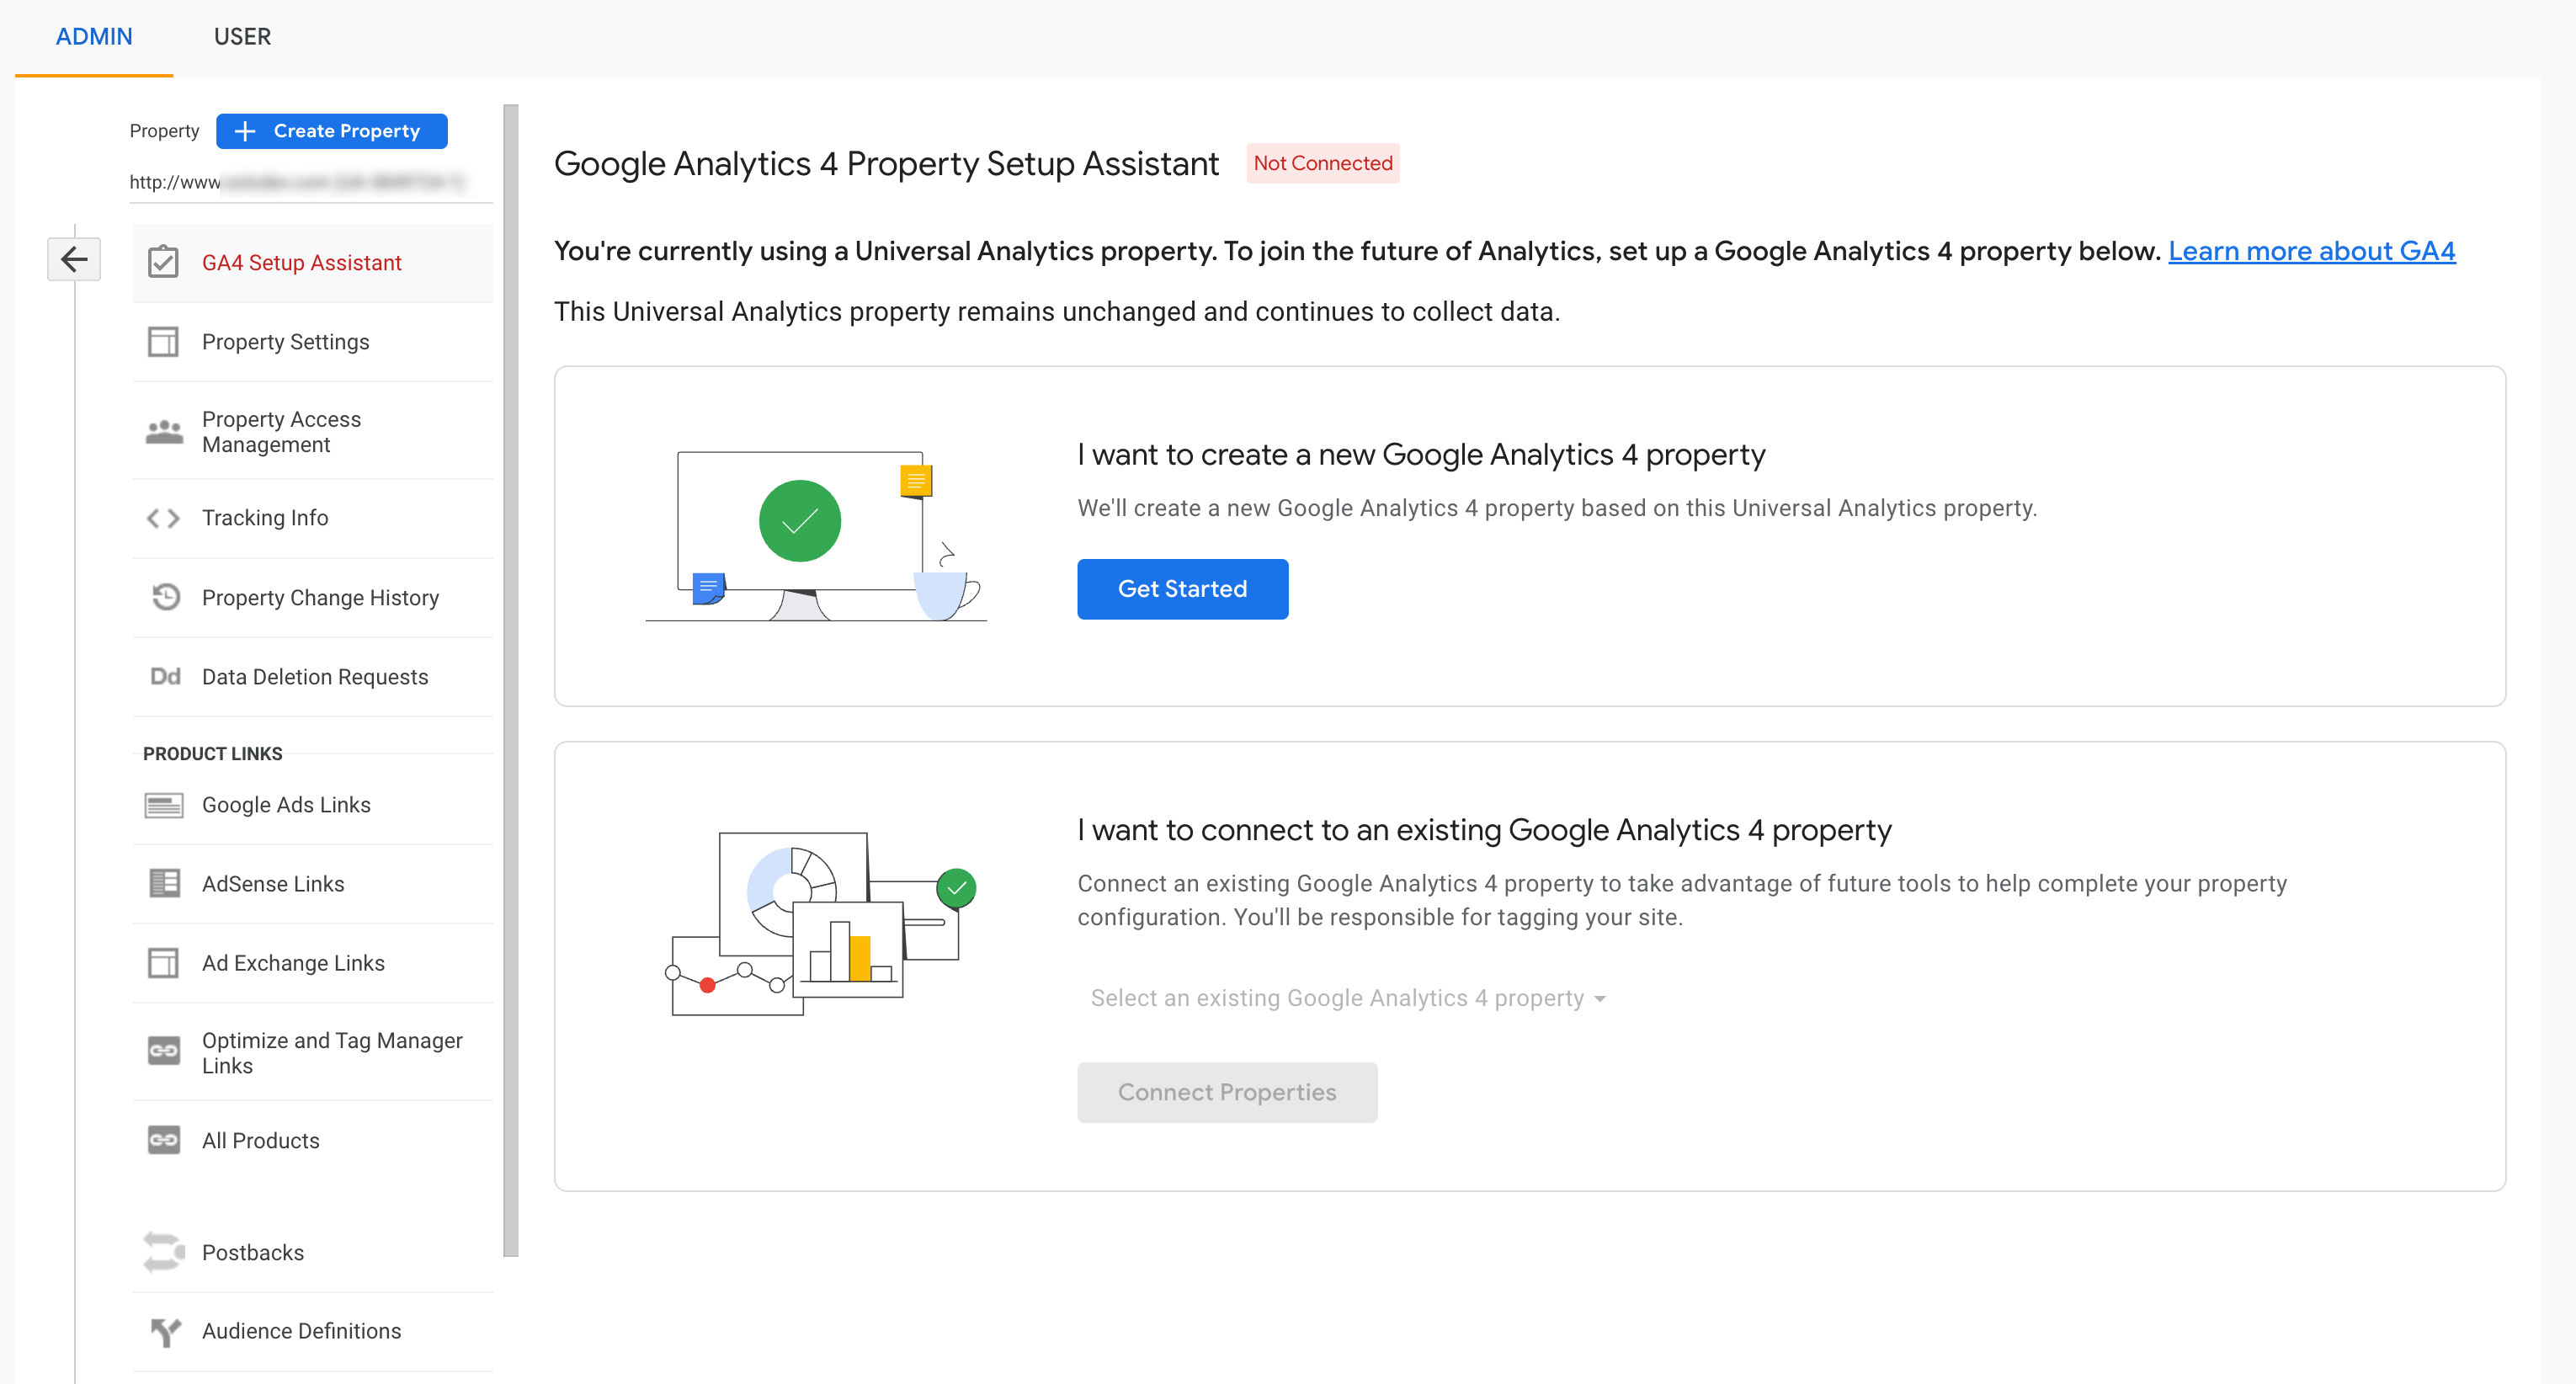Switch to the USER tab
2576x1384 pixels.
tap(242, 37)
